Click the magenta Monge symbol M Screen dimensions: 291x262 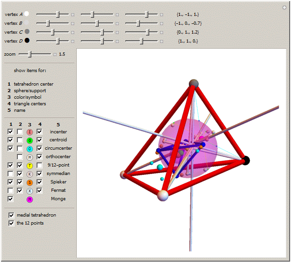[x=29, y=199]
